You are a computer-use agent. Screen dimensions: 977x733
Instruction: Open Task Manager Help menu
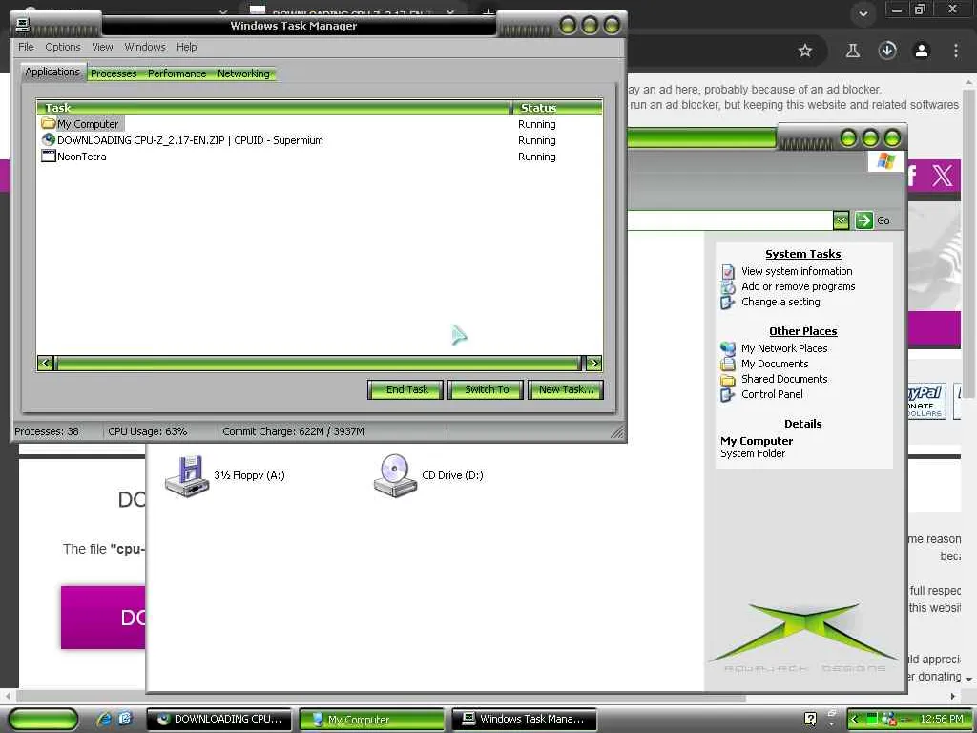pos(186,47)
